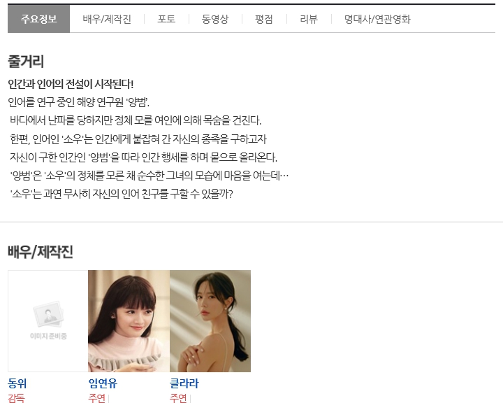The width and height of the screenshot is (503, 410).
Task: Click the 이미지 준비중 placeholder text
Action: [x=48, y=336]
